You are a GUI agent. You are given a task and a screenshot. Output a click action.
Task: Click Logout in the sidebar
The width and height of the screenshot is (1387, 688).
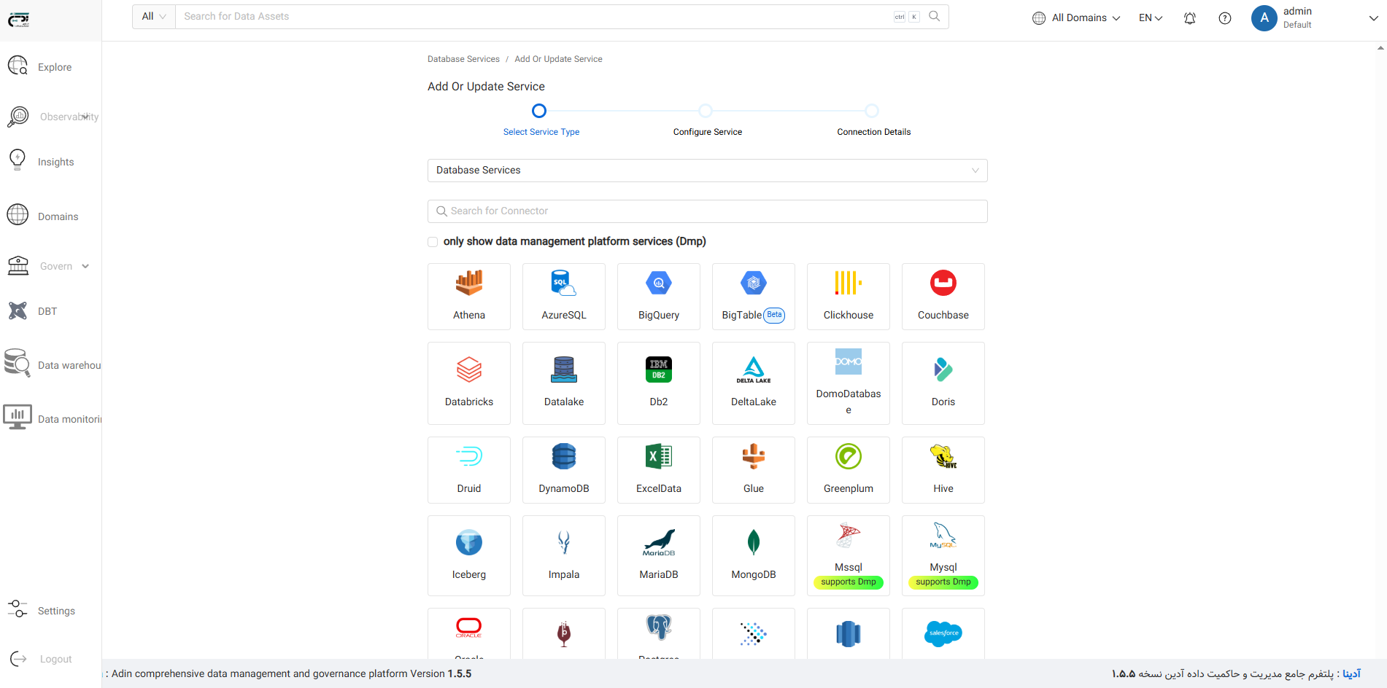point(55,659)
